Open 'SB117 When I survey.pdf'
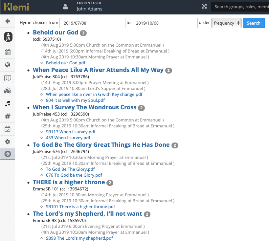The width and height of the screenshot is (269, 241). pyautogui.click(x=71, y=132)
